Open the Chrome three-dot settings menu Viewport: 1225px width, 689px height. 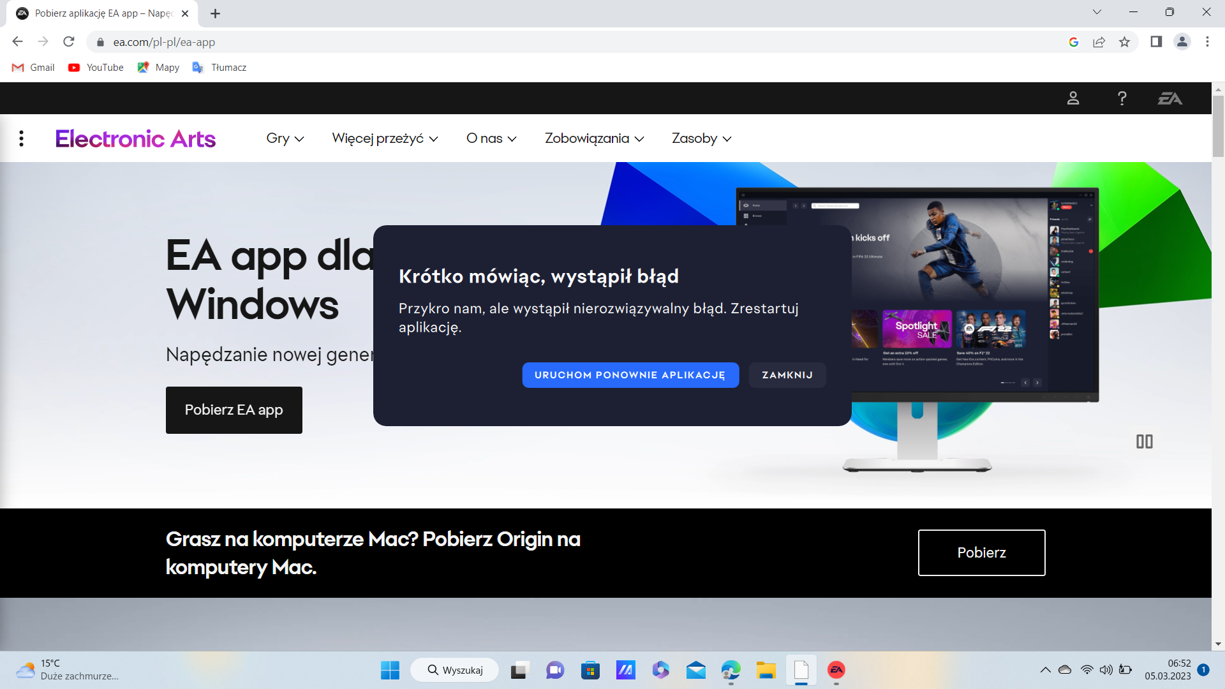pos(1207,41)
